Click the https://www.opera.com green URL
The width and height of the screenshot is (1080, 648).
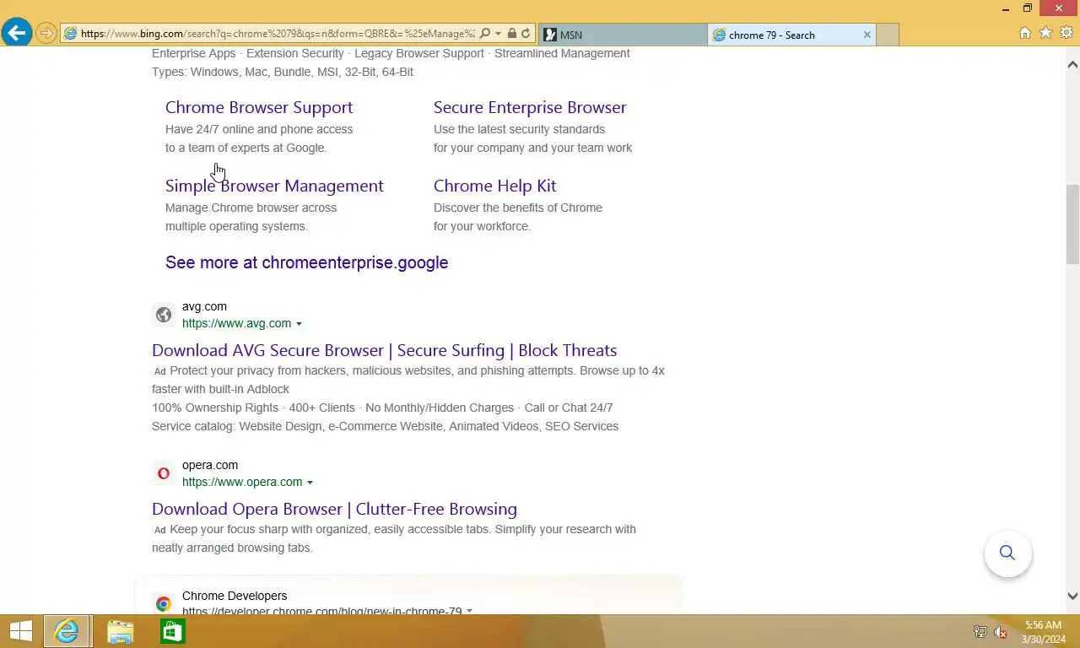click(x=242, y=482)
